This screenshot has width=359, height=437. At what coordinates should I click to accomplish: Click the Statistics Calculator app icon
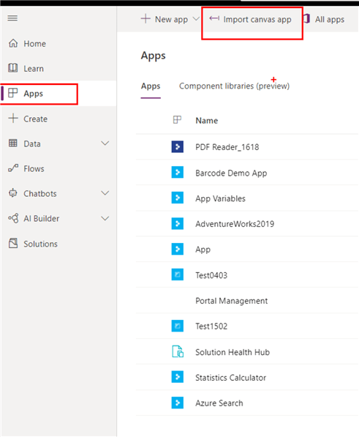coord(177,377)
